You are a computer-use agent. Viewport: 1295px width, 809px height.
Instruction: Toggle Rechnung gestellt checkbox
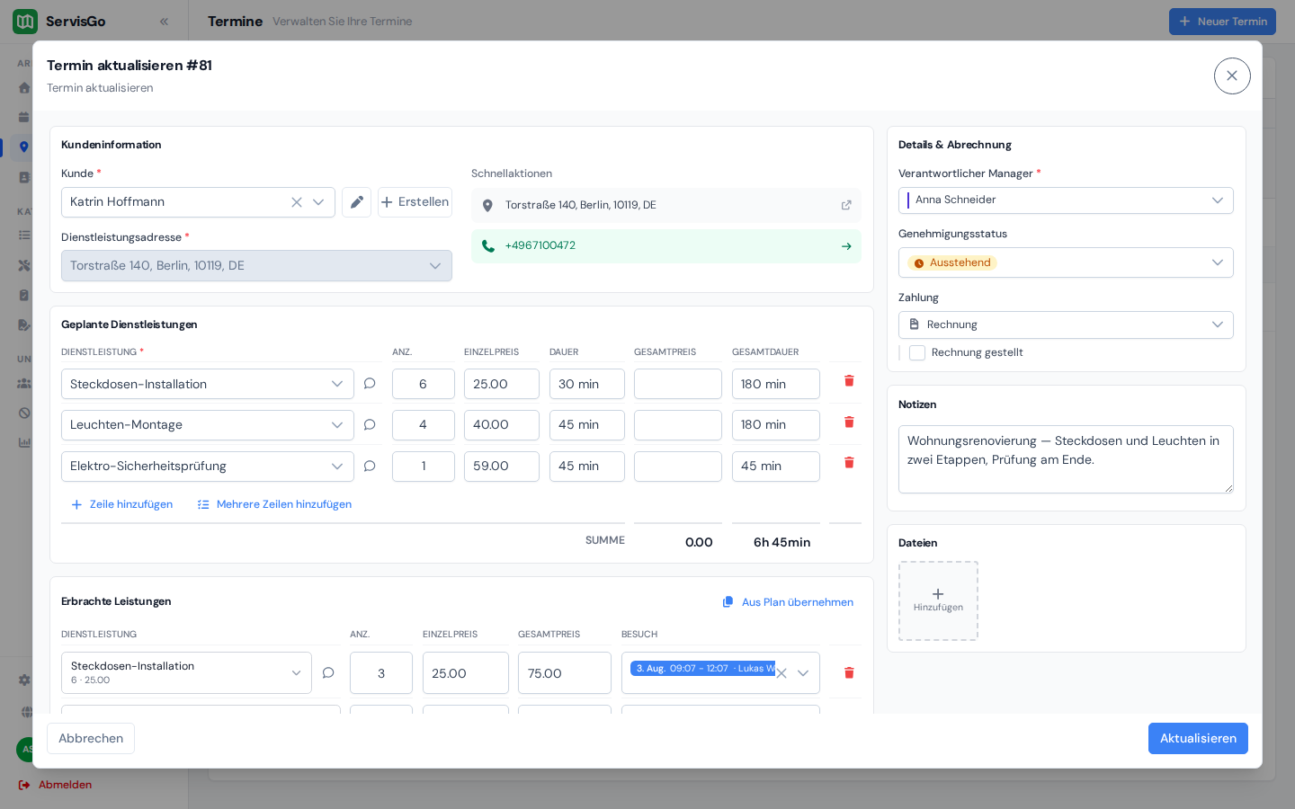pos(917,352)
